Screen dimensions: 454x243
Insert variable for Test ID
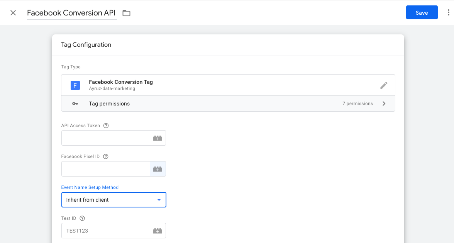tap(158, 231)
